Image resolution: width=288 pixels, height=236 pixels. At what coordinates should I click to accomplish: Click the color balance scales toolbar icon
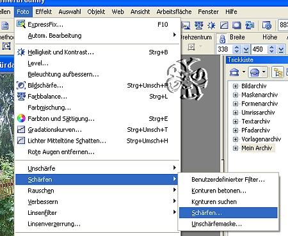click(199, 26)
